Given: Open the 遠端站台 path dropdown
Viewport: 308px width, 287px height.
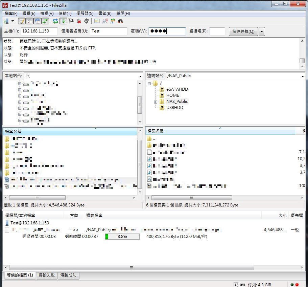Looking at the screenshot, I should click(x=303, y=76).
